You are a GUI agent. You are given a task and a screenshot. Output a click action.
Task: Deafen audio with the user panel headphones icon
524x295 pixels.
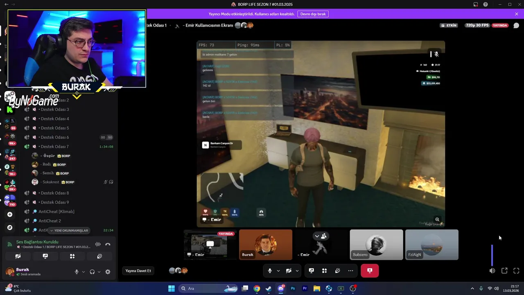coord(92,272)
